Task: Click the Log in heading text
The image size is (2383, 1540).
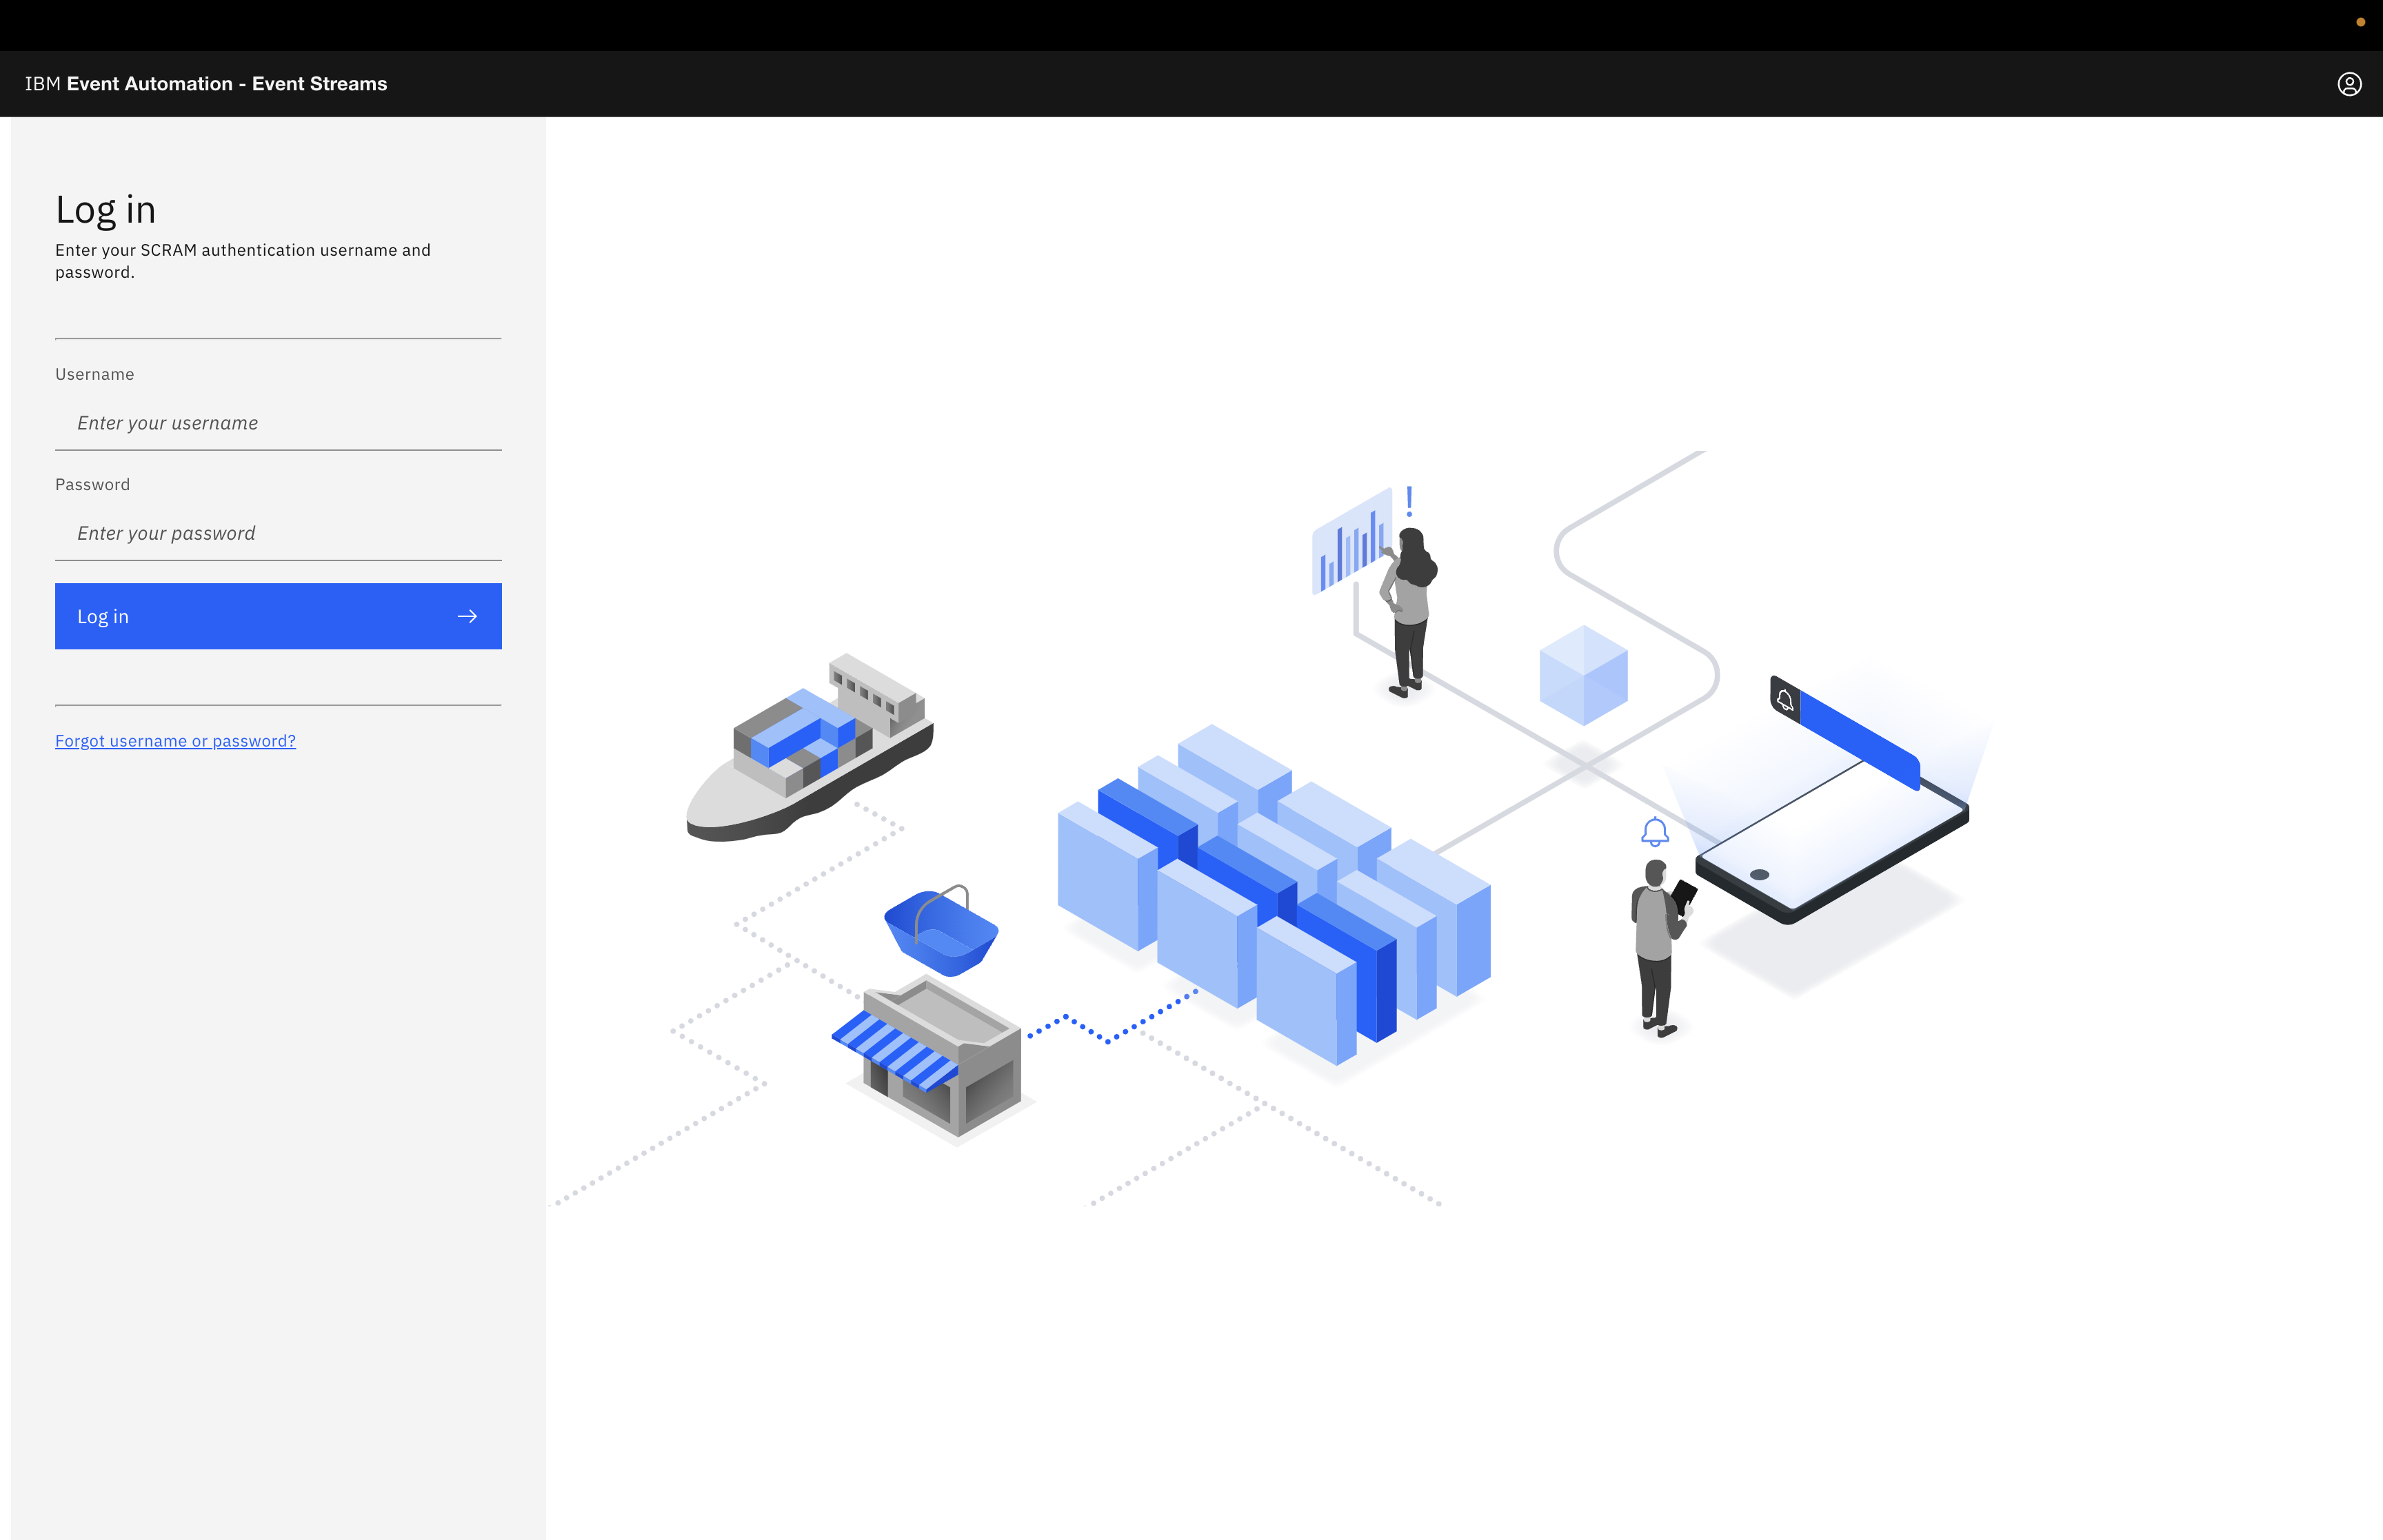Action: tap(106, 210)
